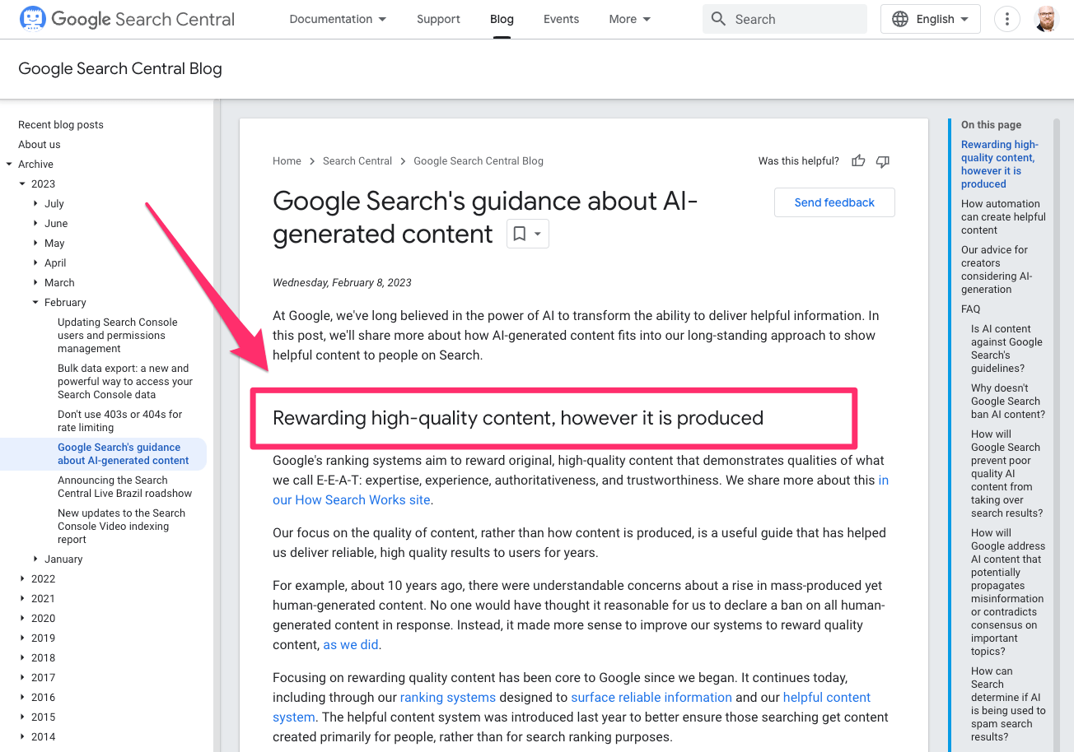The width and height of the screenshot is (1074, 752).
Task: Expand the April archive month
Action: [x=35, y=263]
